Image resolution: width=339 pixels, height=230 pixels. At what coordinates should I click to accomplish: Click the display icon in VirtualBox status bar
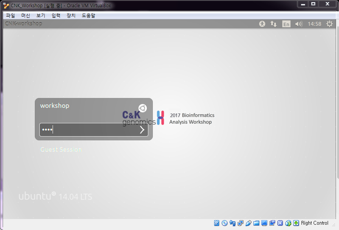264,223
